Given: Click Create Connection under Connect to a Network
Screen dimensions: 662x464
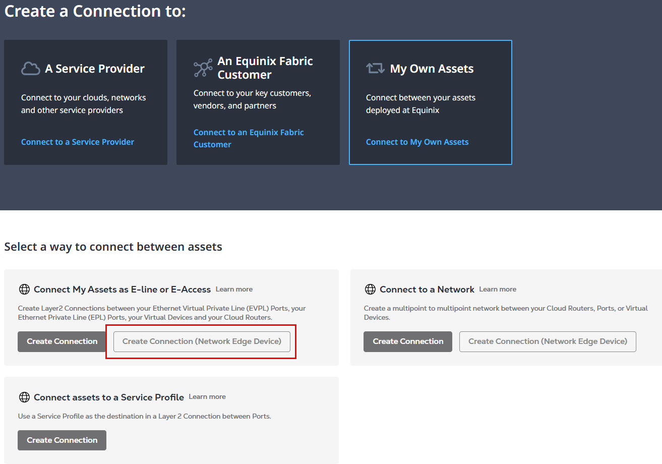Looking at the screenshot, I should (x=408, y=341).
